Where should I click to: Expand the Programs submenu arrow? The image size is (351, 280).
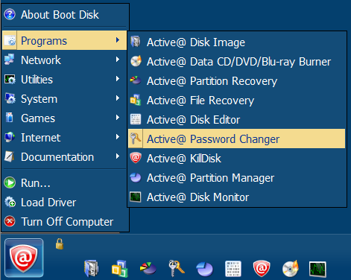pyautogui.click(x=118, y=40)
